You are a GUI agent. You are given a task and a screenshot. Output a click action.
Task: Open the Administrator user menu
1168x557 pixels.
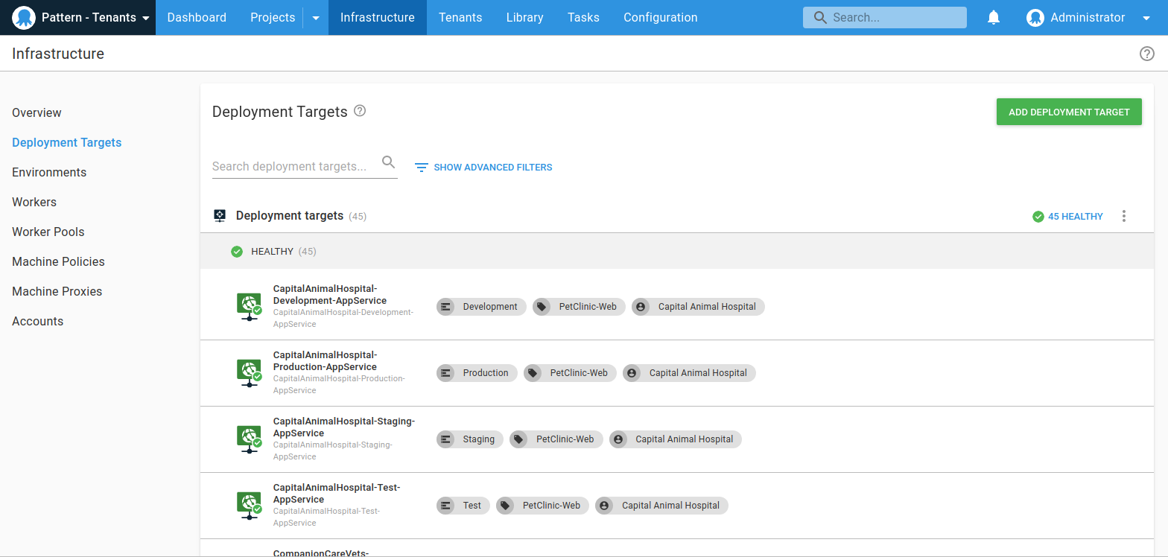pos(1088,18)
